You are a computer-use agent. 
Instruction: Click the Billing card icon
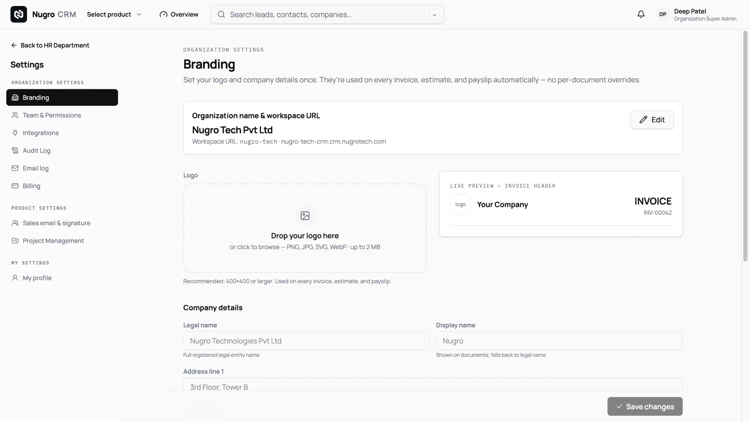pos(15,186)
